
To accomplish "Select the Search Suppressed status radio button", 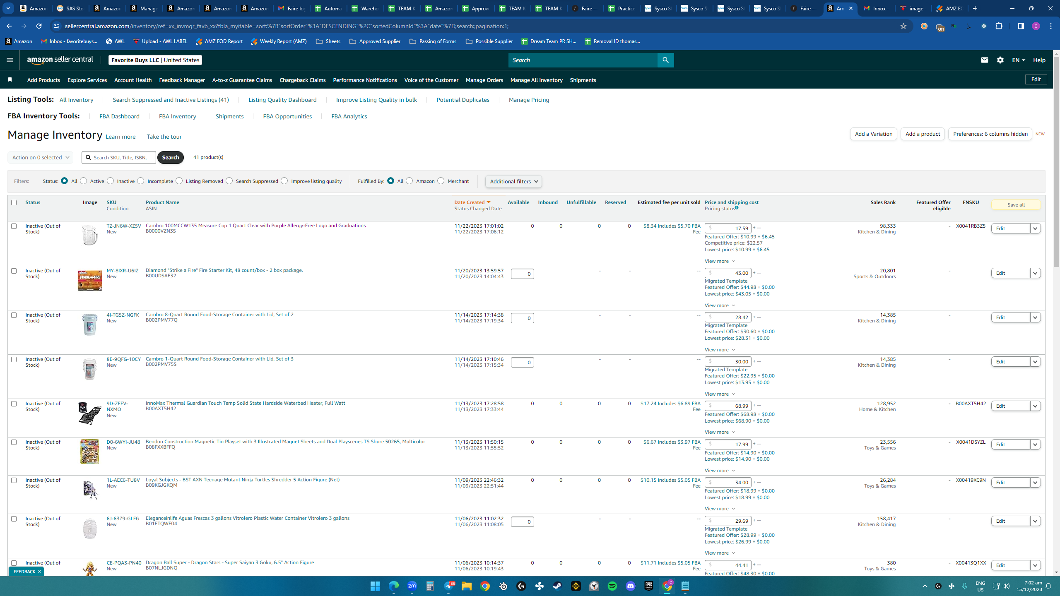I will pos(229,181).
